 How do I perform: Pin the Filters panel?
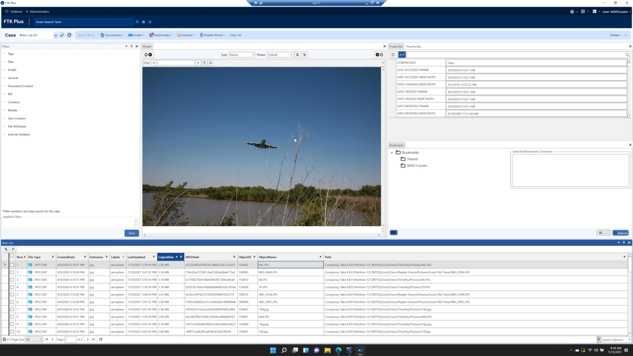click(132, 46)
